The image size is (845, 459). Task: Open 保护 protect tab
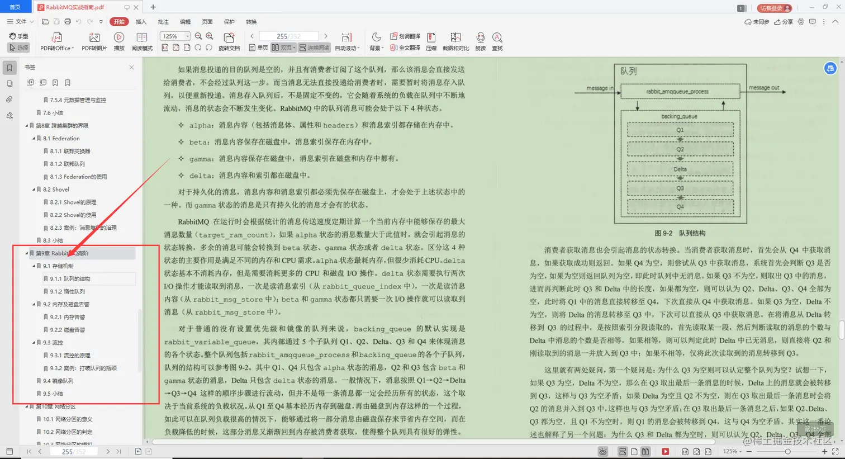[229, 22]
